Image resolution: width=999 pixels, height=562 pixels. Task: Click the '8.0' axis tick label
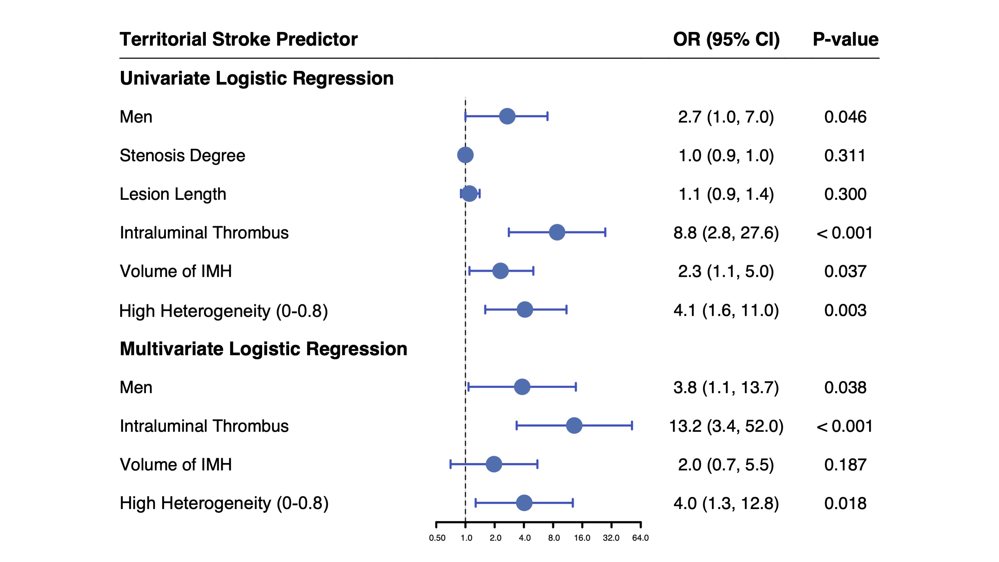[554, 538]
